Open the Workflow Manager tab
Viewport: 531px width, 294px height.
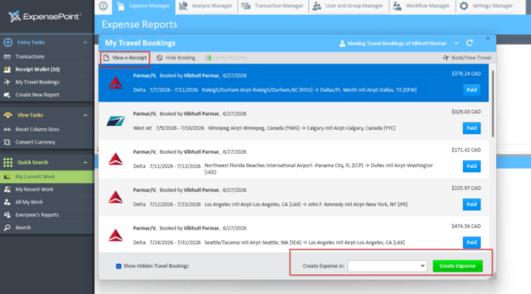422,6
